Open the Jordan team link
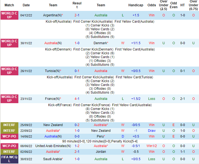The width and height of the screenshot is (199, 164). click(101, 152)
